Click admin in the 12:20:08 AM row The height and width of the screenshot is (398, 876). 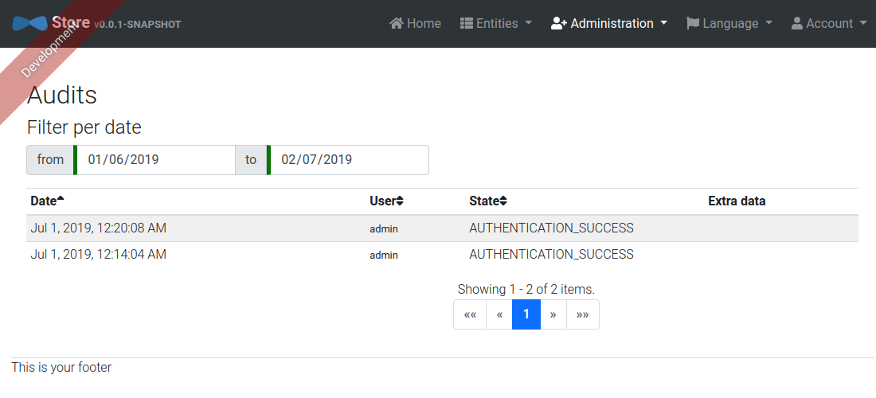tap(384, 228)
